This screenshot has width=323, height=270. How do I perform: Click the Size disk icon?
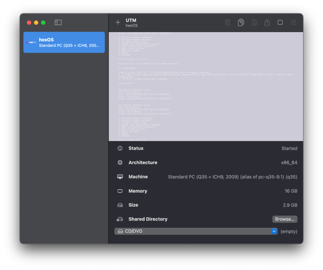120,205
